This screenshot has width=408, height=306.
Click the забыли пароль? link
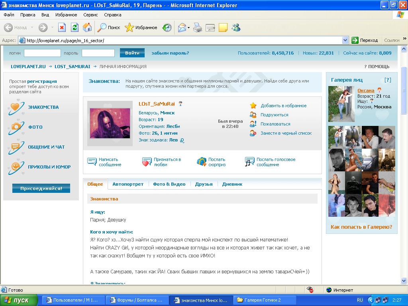[170, 53]
